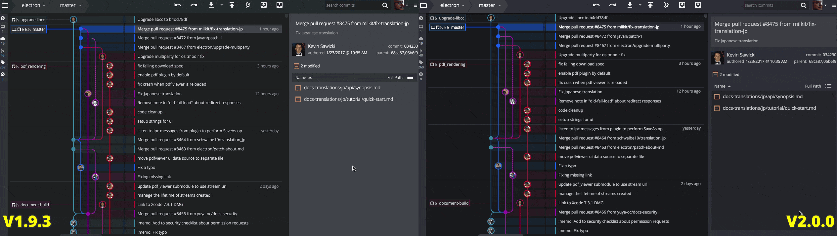The image size is (837, 236).
Task: Click Full Path label in V2.0.0
Action: tap(813, 86)
